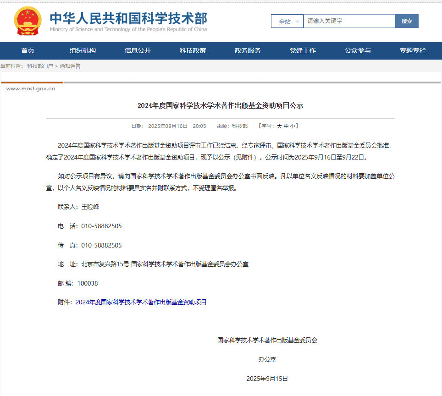Click the article title heading

[x=221, y=106]
